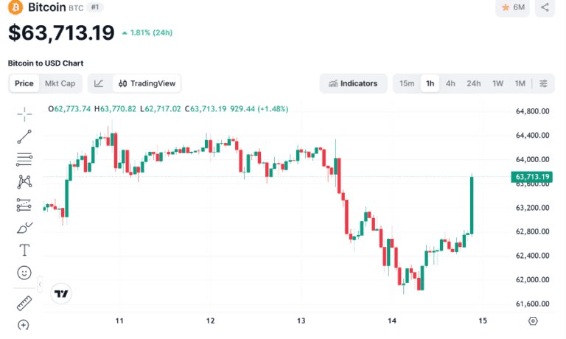The image size is (566, 339).
Task: Select the 1W timeframe tab
Action: (x=497, y=83)
